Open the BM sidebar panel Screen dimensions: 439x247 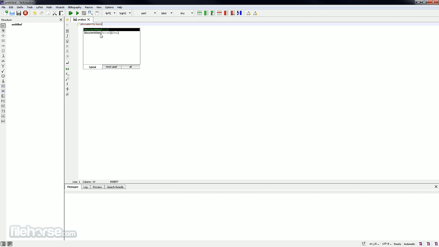(x=3, y=121)
